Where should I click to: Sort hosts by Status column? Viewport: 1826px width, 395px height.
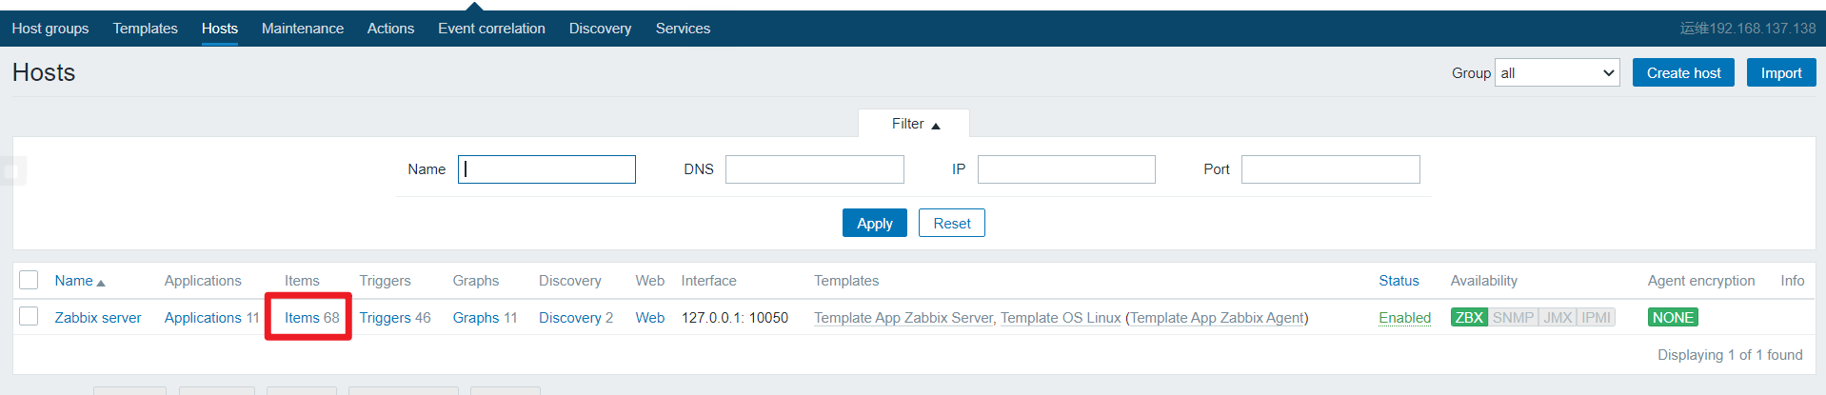pyautogui.click(x=1399, y=281)
